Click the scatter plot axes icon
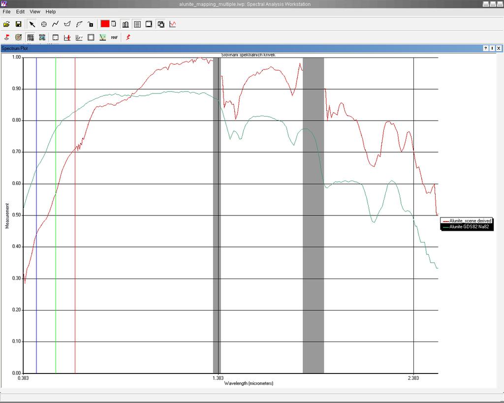 pos(79,37)
